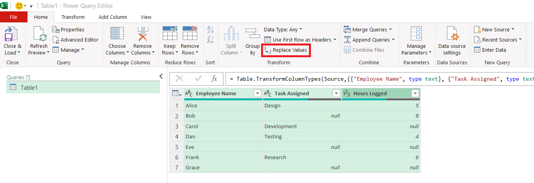Open the Hours Logged column filter dropdown
This screenshot has width=534, height=183.
tap(415, 93)
